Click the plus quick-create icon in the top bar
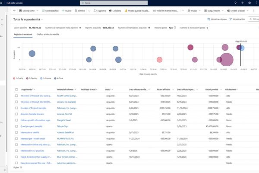 pos(243,3)
